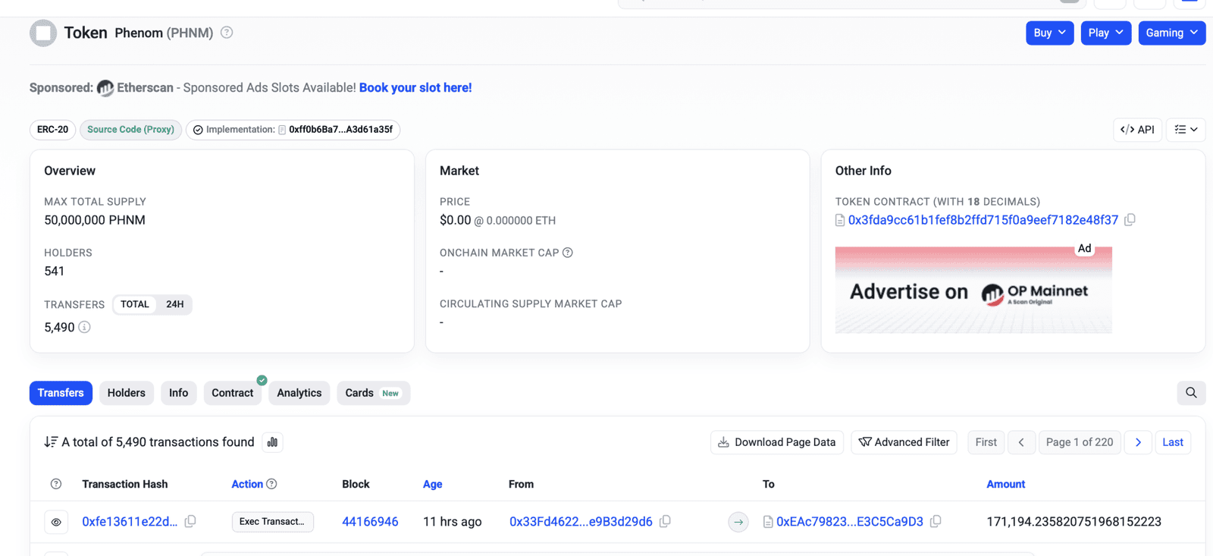The width and height of the screenshot is (1213, 556).
Task: Open transaction hash 0xfe13611e22d link
Action: click(130, 522)
